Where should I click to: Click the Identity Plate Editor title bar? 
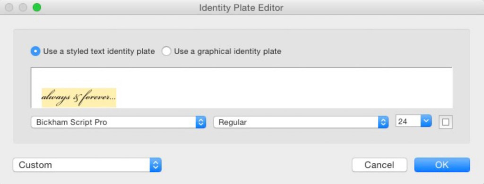(241, 8)
